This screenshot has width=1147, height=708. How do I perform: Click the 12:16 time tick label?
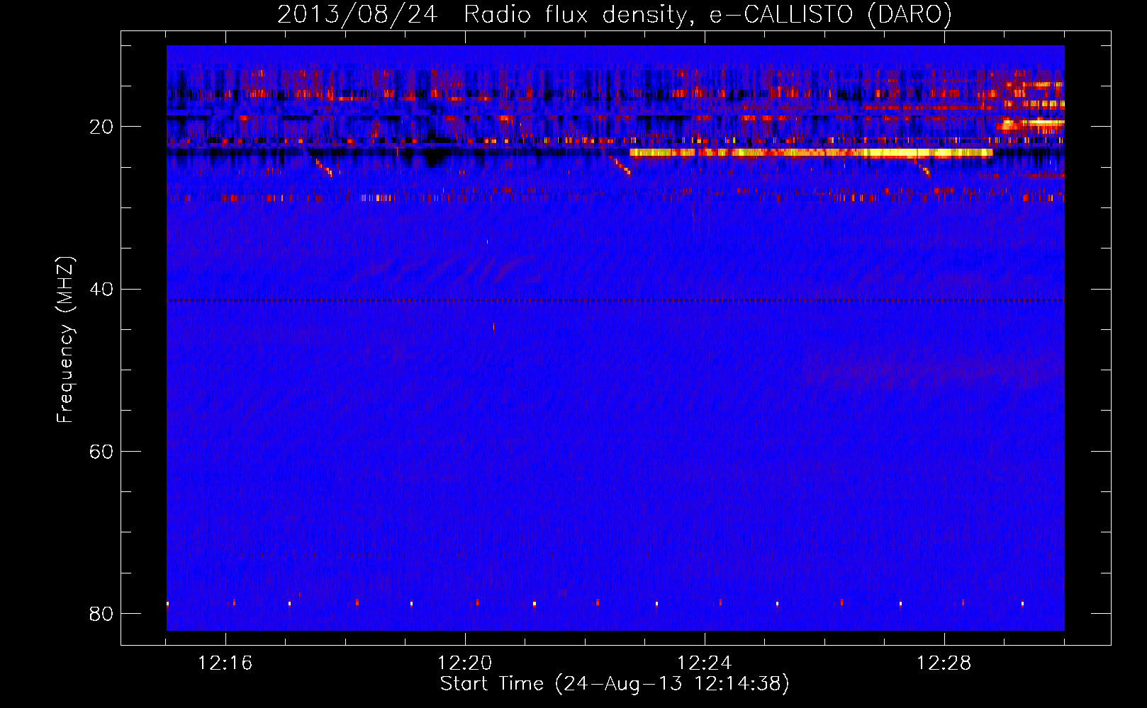pos(225,663)
